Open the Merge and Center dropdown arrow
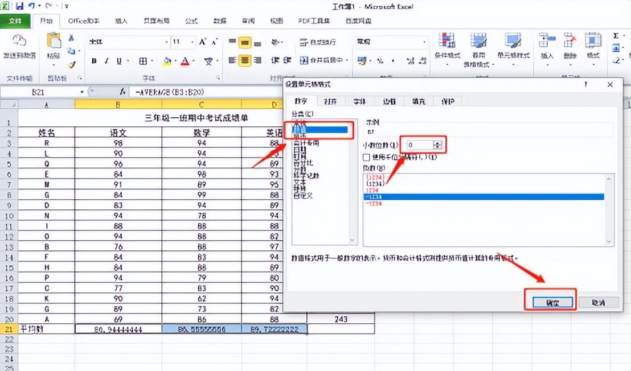 click(347, 60)
